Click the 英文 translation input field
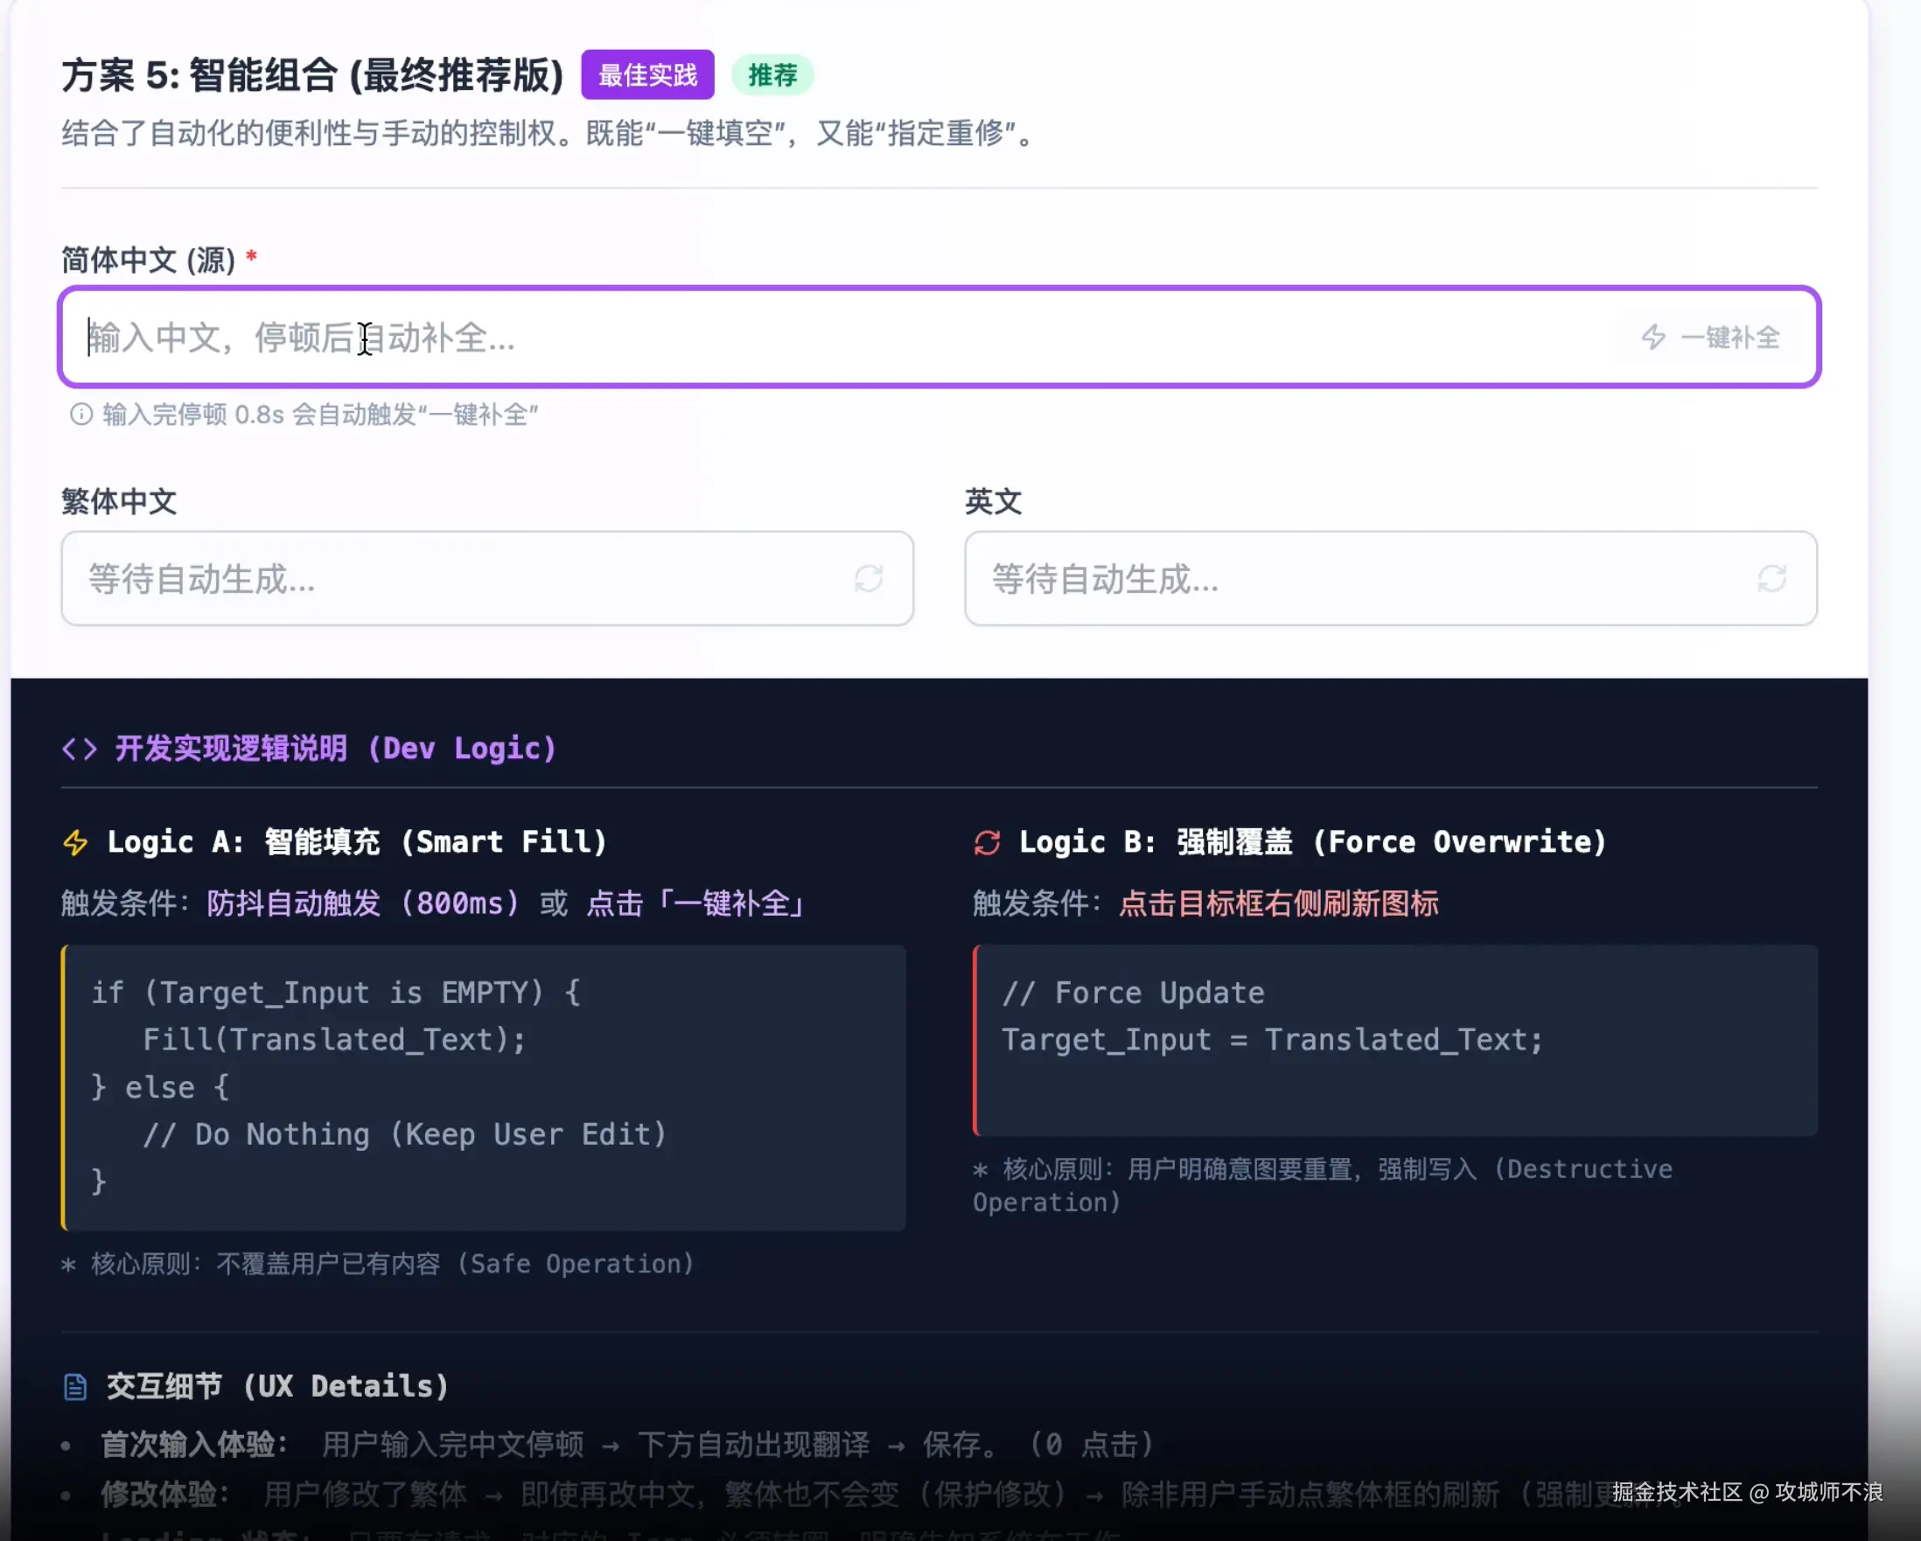 1337,579
